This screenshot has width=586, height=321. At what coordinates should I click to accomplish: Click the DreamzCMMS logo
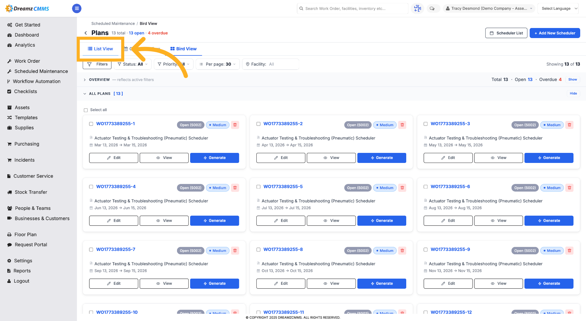27,9
